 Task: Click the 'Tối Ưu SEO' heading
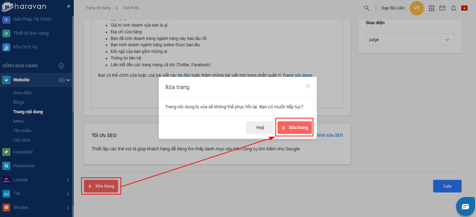(x=104, y=135)
